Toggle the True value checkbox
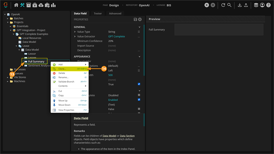The height and width of the screenshot is (154, 274). pyautogui.click(x=139, y=84)
